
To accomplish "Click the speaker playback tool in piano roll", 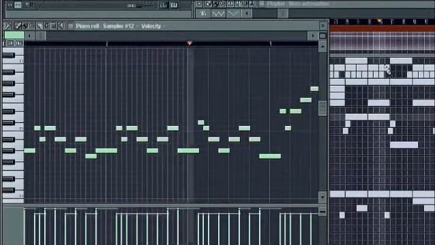I will pyautogui.click(x=61, y=26).
